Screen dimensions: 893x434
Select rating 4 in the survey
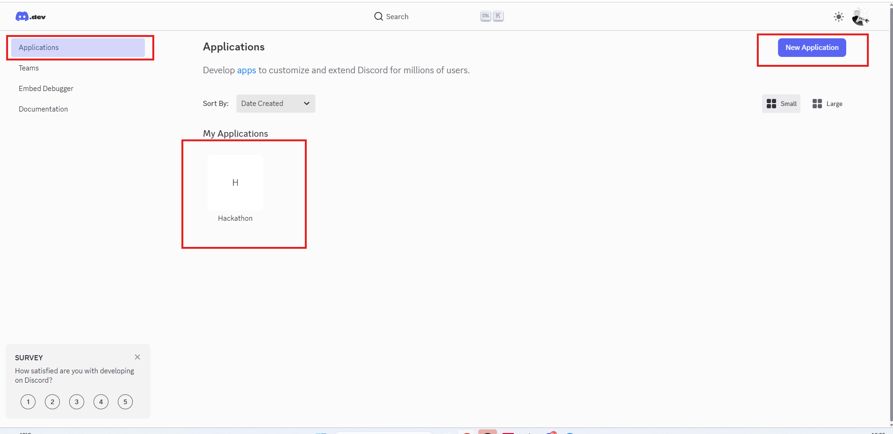click(101, 402)
